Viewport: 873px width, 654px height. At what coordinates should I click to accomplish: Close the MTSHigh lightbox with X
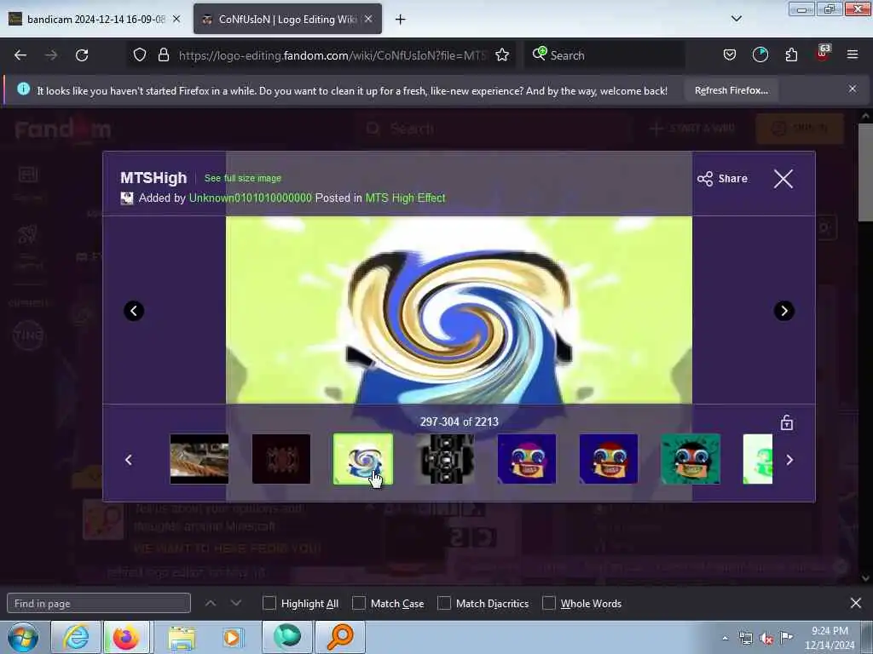783,179
